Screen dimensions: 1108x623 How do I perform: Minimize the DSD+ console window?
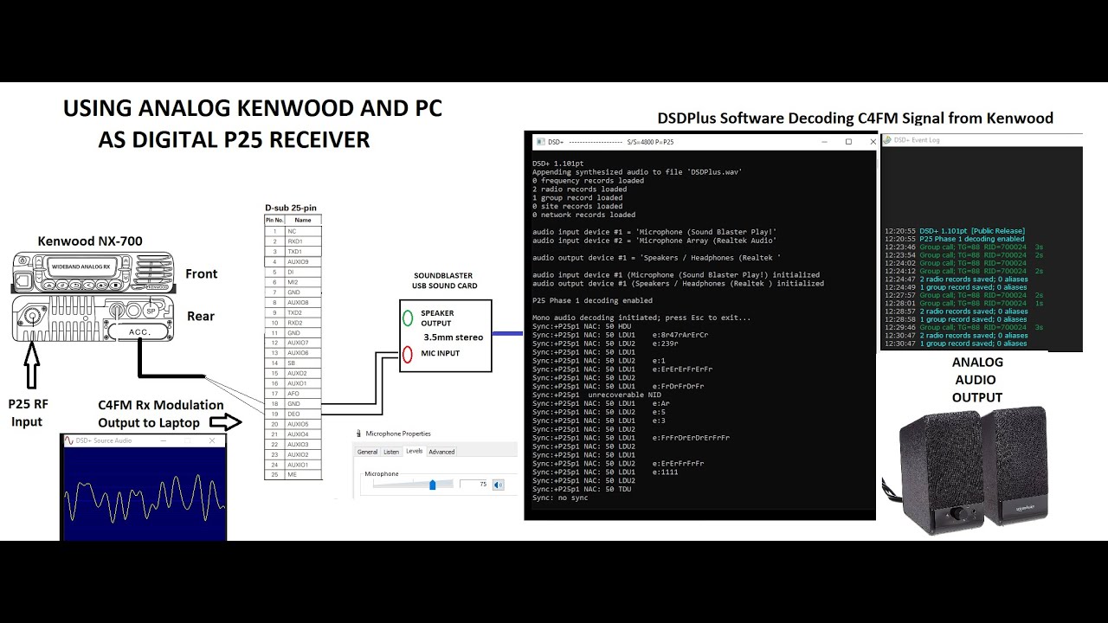point(824,141)
